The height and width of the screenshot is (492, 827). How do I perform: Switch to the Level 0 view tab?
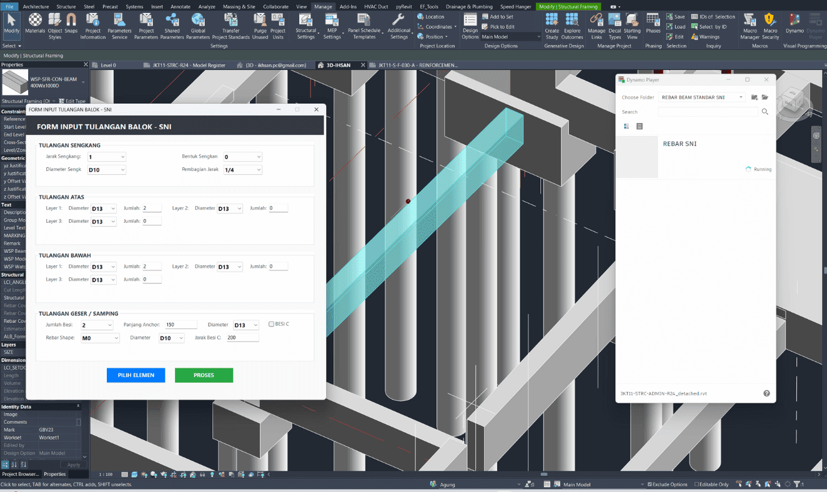pyautogui.click(x=108, y=65)
